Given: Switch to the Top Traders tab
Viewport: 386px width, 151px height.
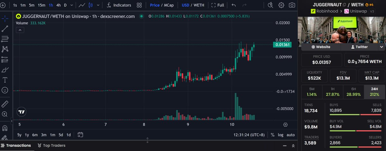Looking at the screenshot, I should click(x=52, y=146).
